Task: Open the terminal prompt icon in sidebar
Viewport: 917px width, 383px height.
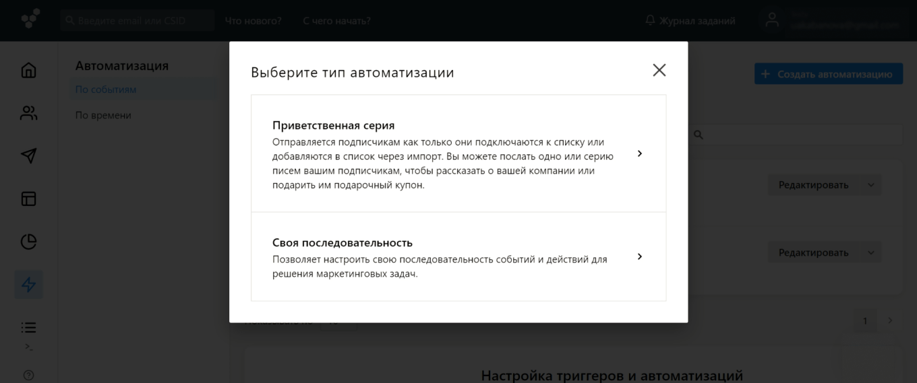Action: pos(28,347)
